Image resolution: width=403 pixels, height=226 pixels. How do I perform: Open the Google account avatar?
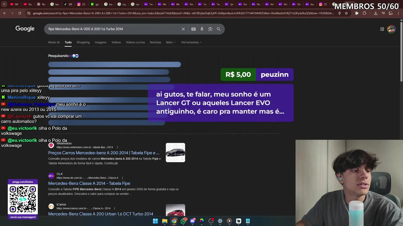click(391, 29)
